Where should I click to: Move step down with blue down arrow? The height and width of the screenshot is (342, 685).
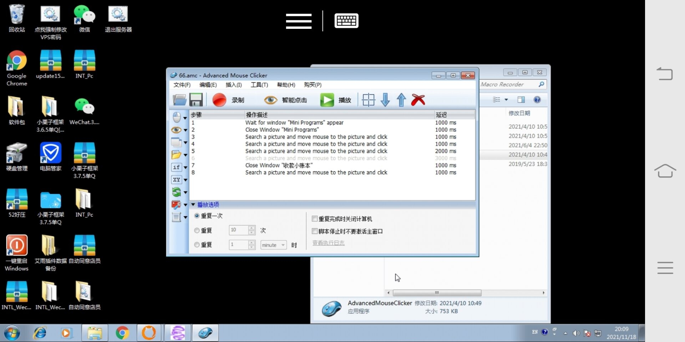[385, 100]
